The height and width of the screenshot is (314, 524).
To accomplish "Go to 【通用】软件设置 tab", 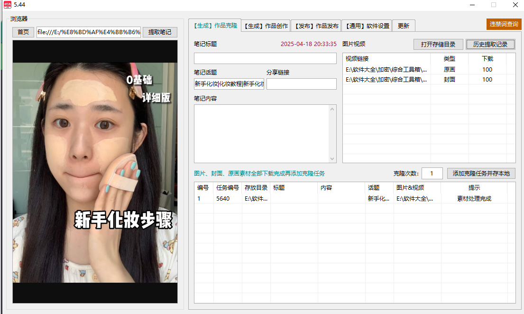I will tap(367, 26).
